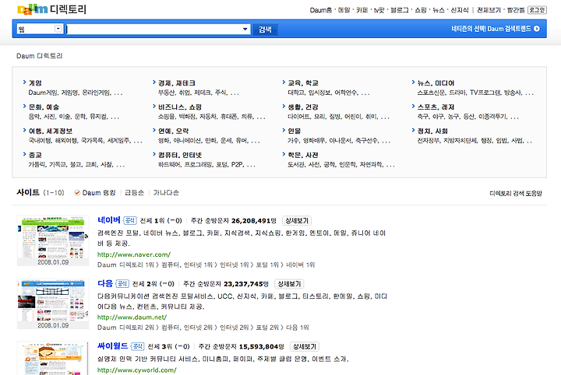Click the chevron icon before 컴퓨터, 인터넷

(153, 154)
